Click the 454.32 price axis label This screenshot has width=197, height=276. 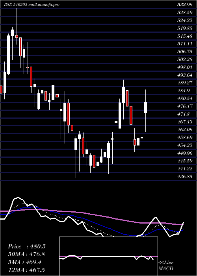(x=185, y=145)
